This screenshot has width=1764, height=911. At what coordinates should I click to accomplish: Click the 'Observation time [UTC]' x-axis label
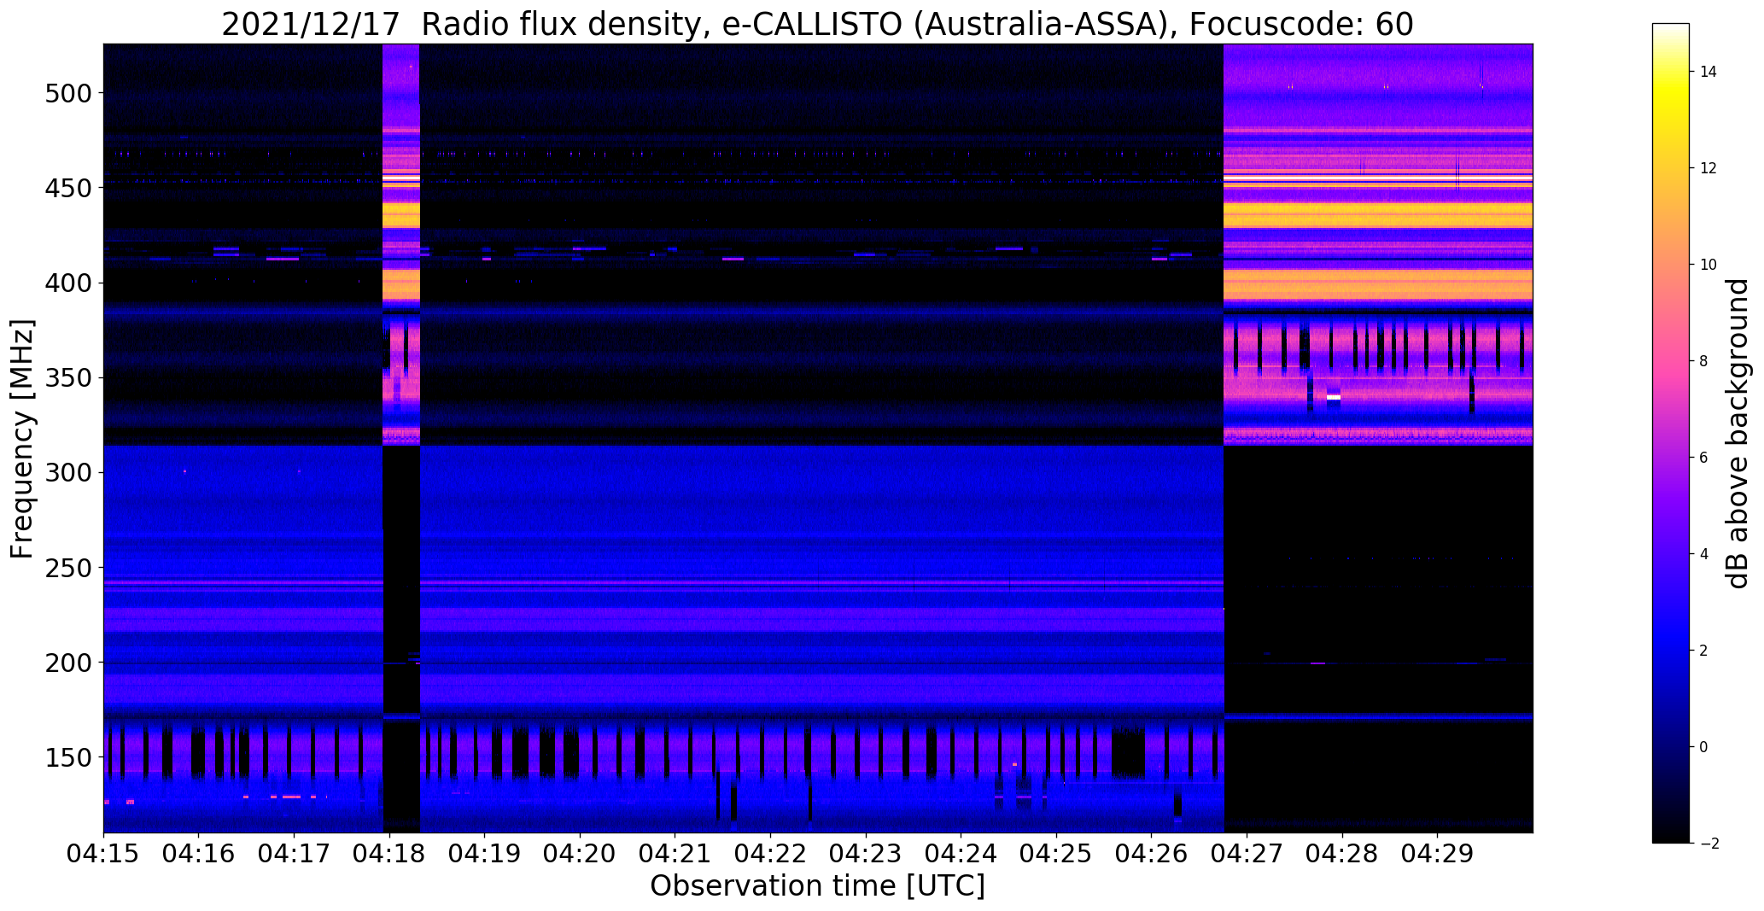pyautogui.click(x=817, y=885)
